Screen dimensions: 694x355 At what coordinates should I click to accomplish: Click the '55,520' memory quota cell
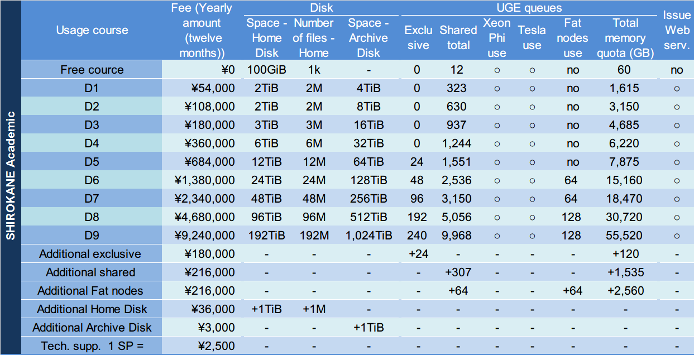(625, 236)
